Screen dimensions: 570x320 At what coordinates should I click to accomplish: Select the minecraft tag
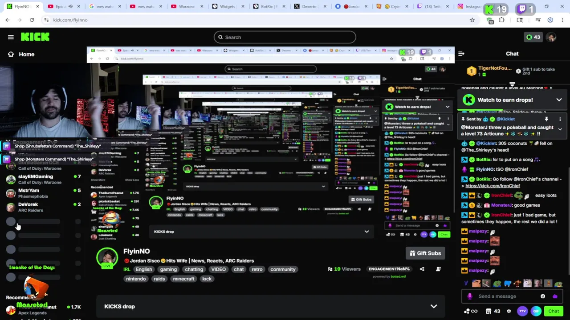[x=183, y=279]
